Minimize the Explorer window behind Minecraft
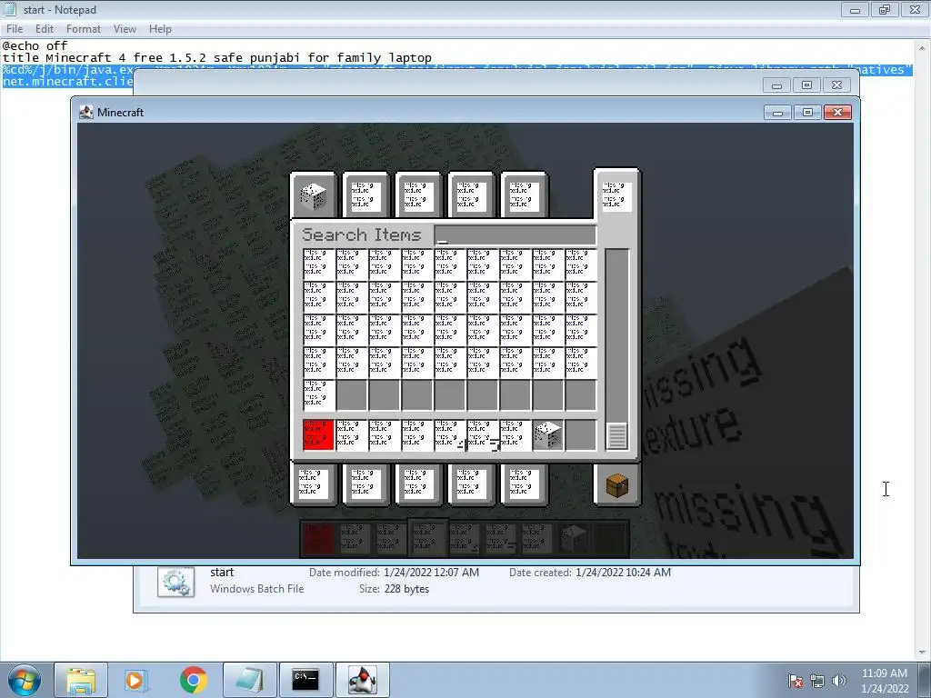The height and width of the screenshot is (698, 931). click(776, 85)
